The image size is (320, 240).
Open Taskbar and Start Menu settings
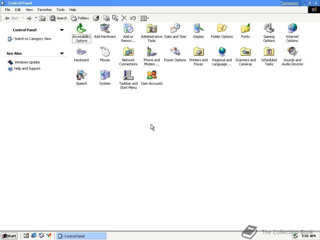pos(128,80)
